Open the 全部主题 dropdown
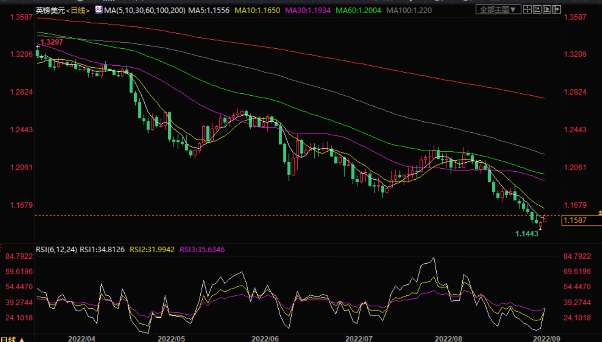602x342 pixels. tap(498, 9)
